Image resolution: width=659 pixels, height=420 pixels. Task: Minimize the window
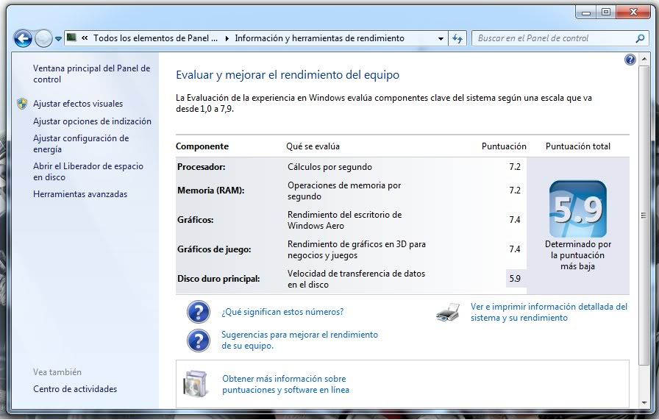click(586, 13)
